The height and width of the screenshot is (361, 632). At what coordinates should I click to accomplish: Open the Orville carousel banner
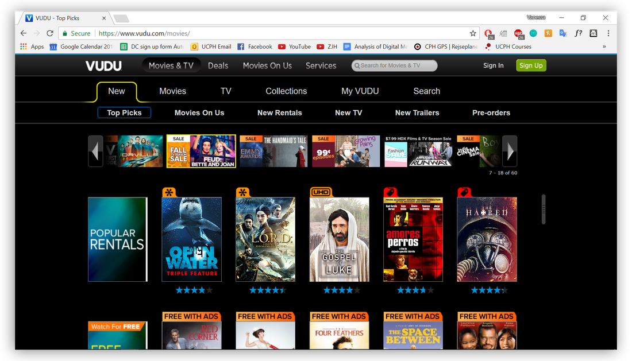pyautogui.click(x=134, y=152)
